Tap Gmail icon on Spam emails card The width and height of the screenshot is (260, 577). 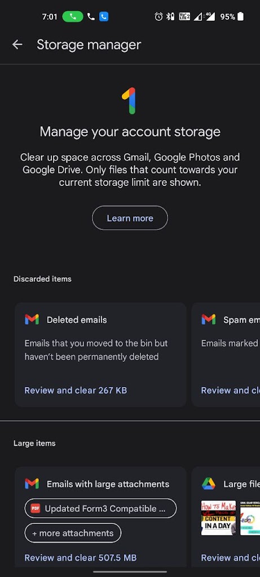[x=209, y=320]
